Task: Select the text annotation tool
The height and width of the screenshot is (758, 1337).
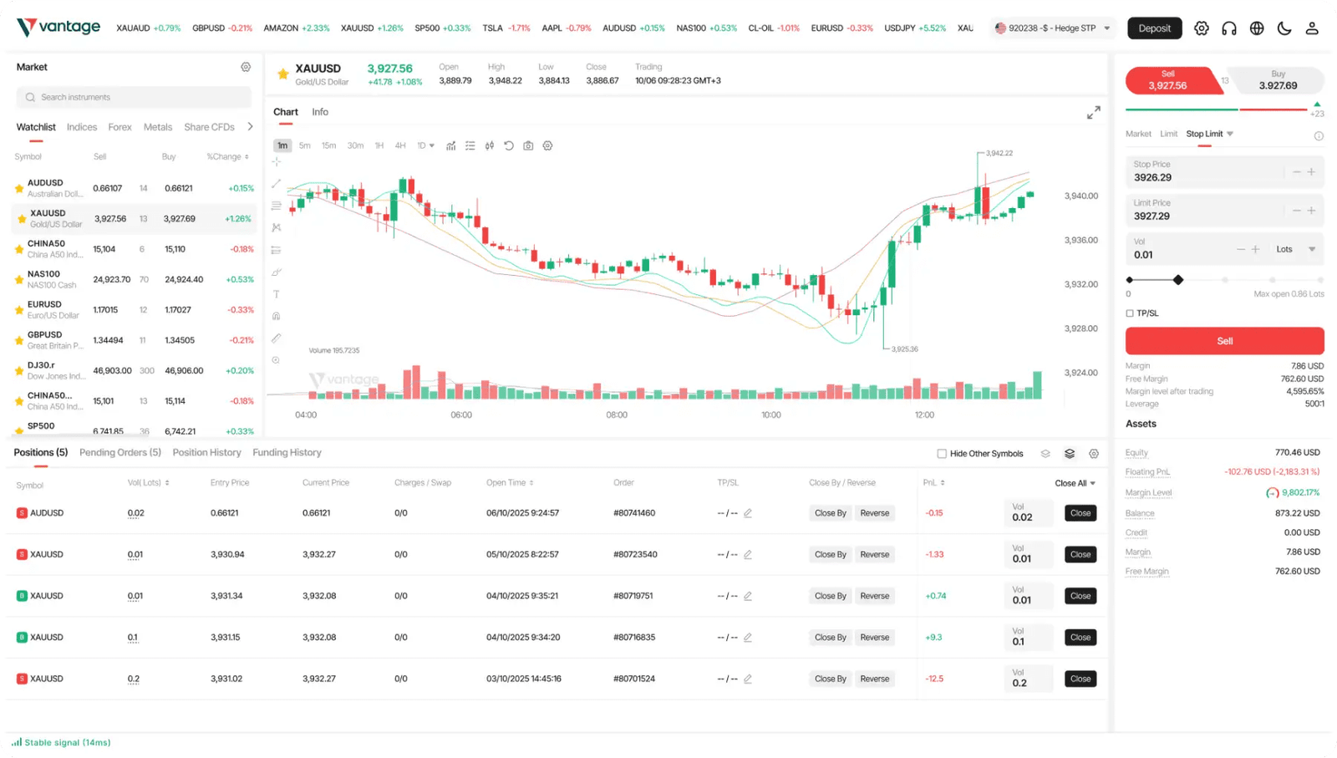Action: (x=276, y=293)
